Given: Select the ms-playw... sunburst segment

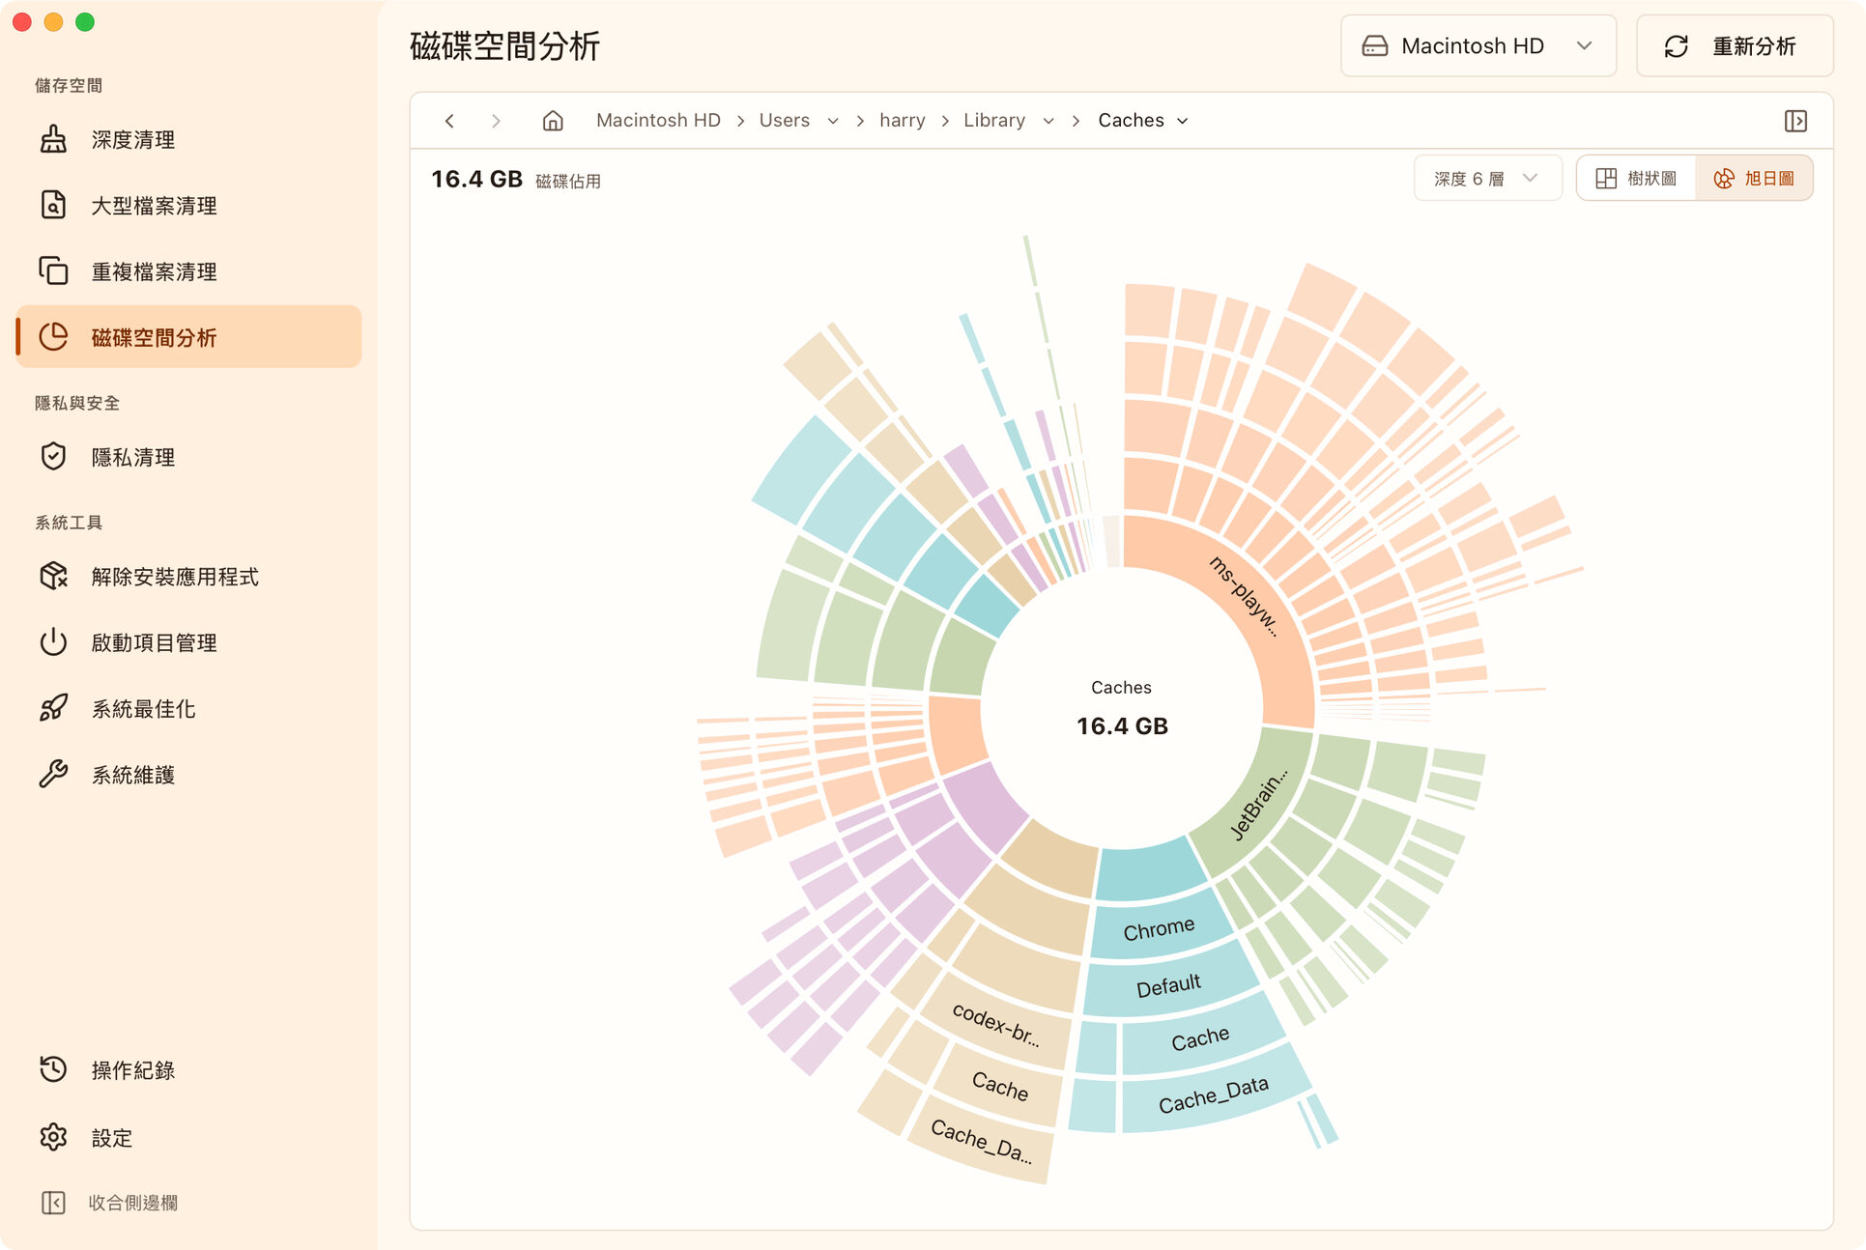Looking at the screenshot, I should click(x=1245, y=596).
